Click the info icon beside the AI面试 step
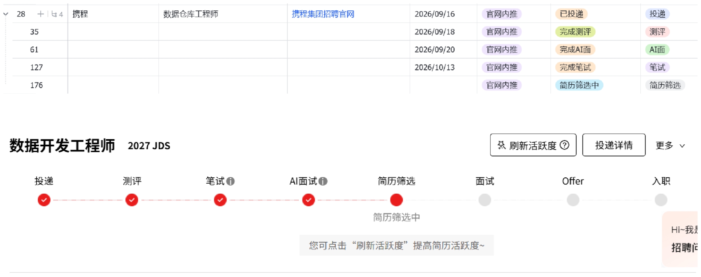The width and height of the screenshot is (701, 277). click(323, 181)
